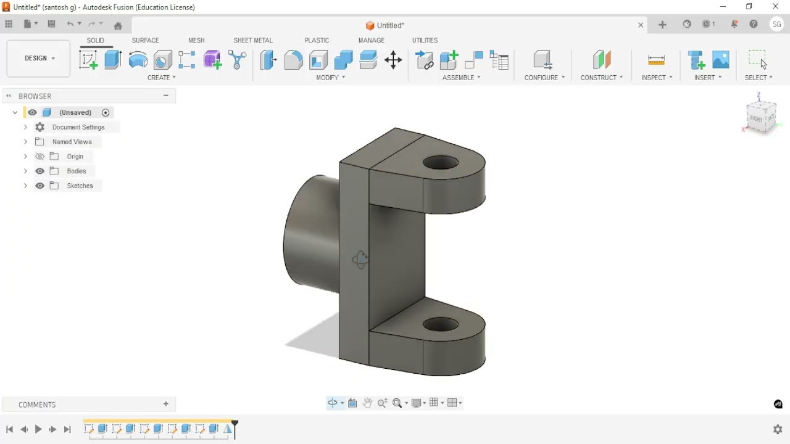Expand the Document Settings node

(x=25, y=127)
